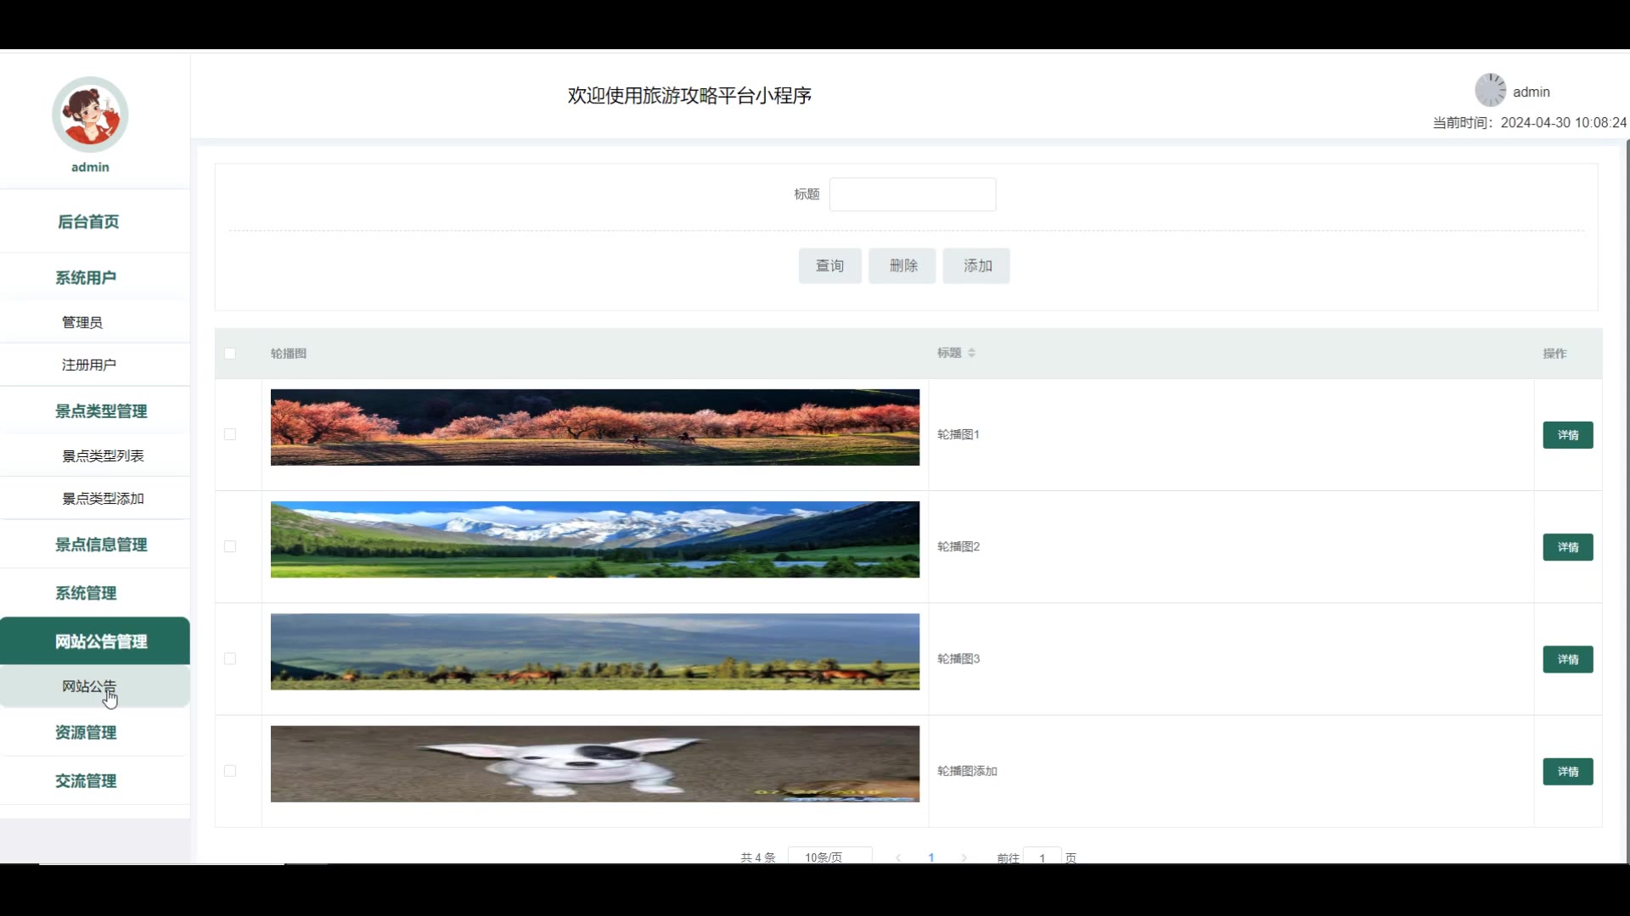Click the 欢迎使用旅游攻略平台小程序 heading
Viewport: 1630px width, 916px height.
689,95
